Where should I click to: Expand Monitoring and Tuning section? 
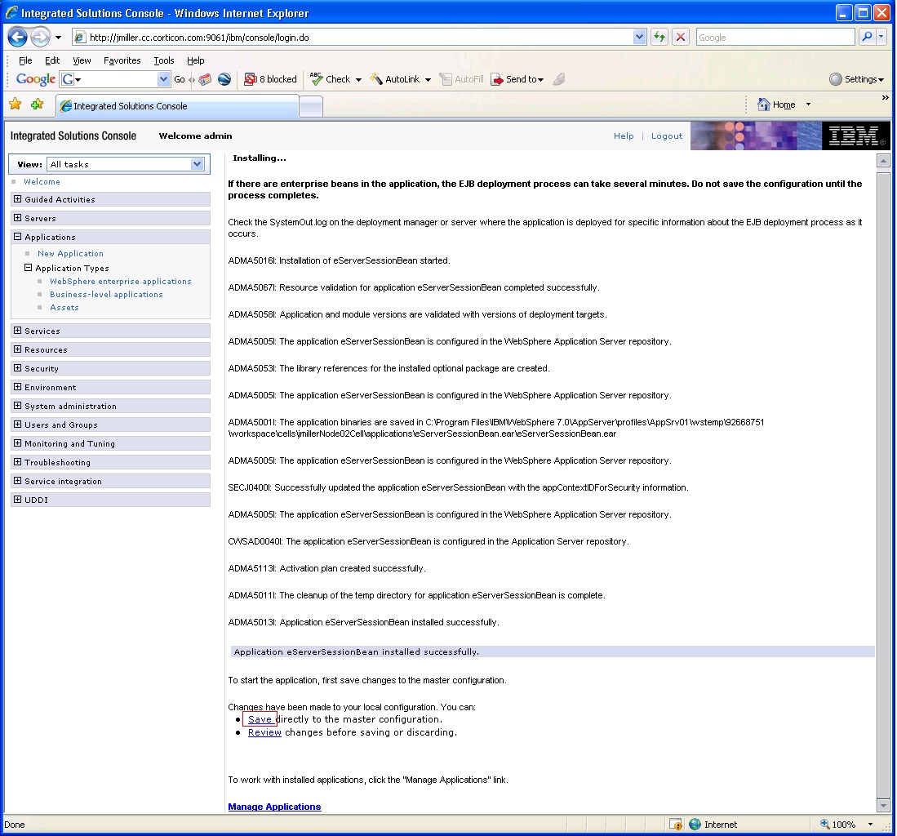pyautogui.click(x=18, y=443)
